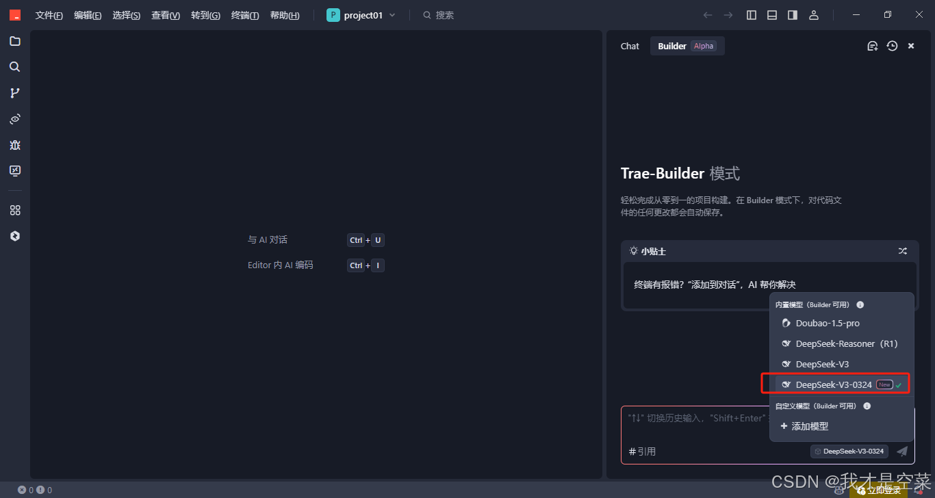The height and width of the screenshot is (498, 935).
Task: Open the Webview preview eye icon in sidebar
Action: [x=15, y=119]
